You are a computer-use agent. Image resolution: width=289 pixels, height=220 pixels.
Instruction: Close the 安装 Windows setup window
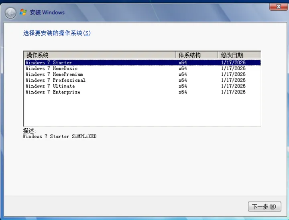279,7
